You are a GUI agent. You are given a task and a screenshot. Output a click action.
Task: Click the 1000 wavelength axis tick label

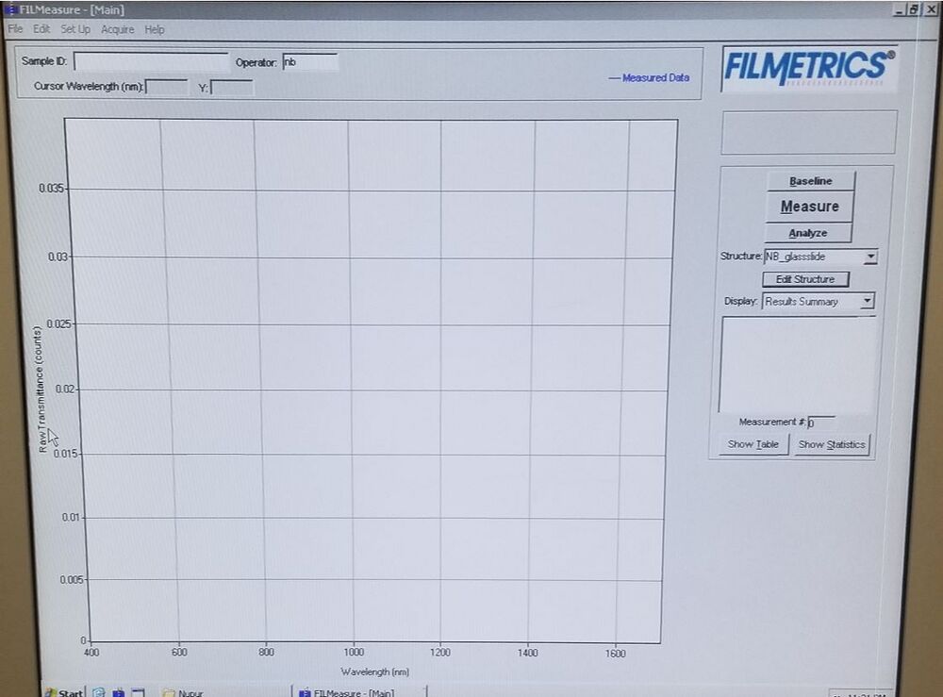pos(354,653)
